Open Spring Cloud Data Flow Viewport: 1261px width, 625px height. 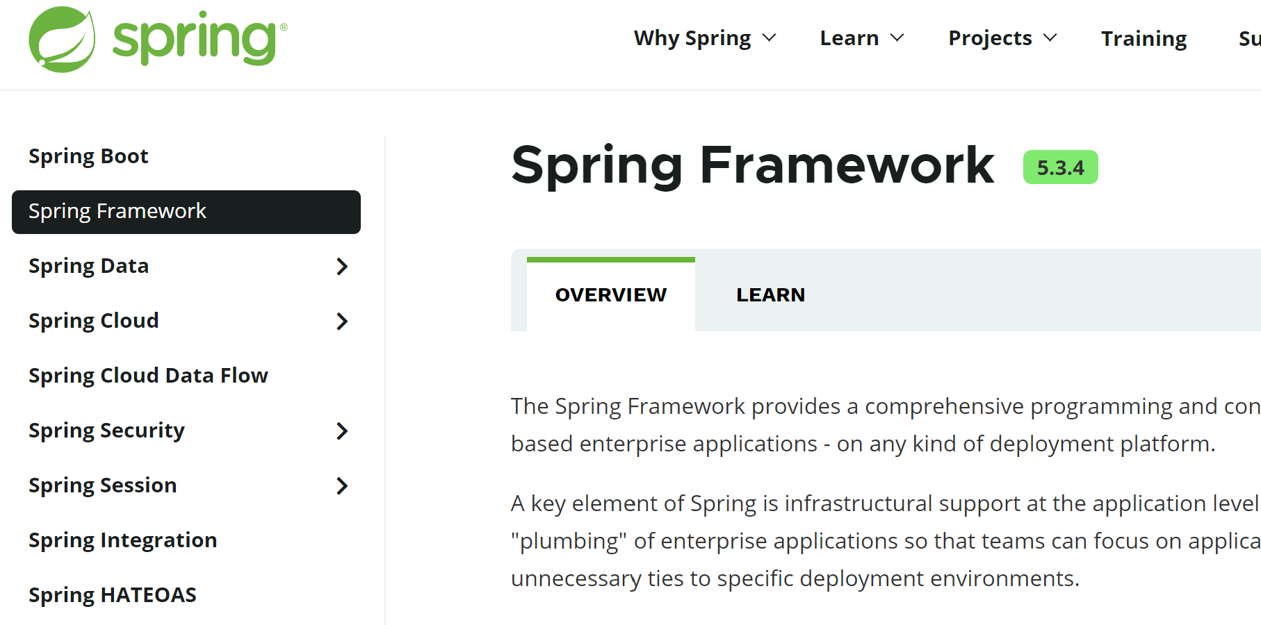(148, 375)
